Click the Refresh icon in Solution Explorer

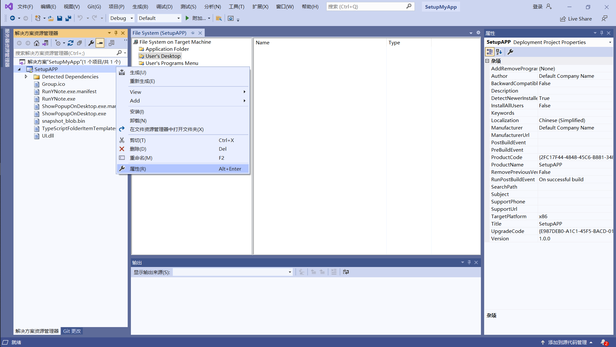click(71, 43)
